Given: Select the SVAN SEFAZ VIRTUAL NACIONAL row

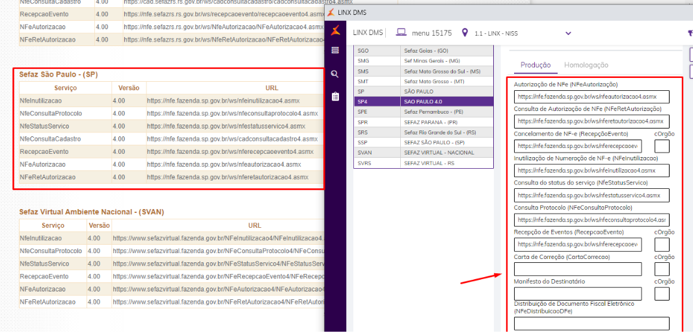Looking at the screenshot, I should [x=424, y=153].
